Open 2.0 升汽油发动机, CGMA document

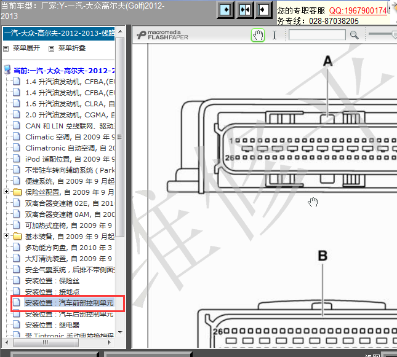(x=70, y=115)
